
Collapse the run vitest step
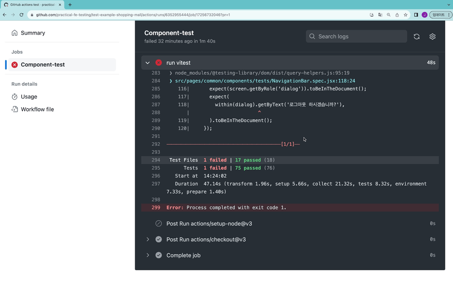[148, 63]
